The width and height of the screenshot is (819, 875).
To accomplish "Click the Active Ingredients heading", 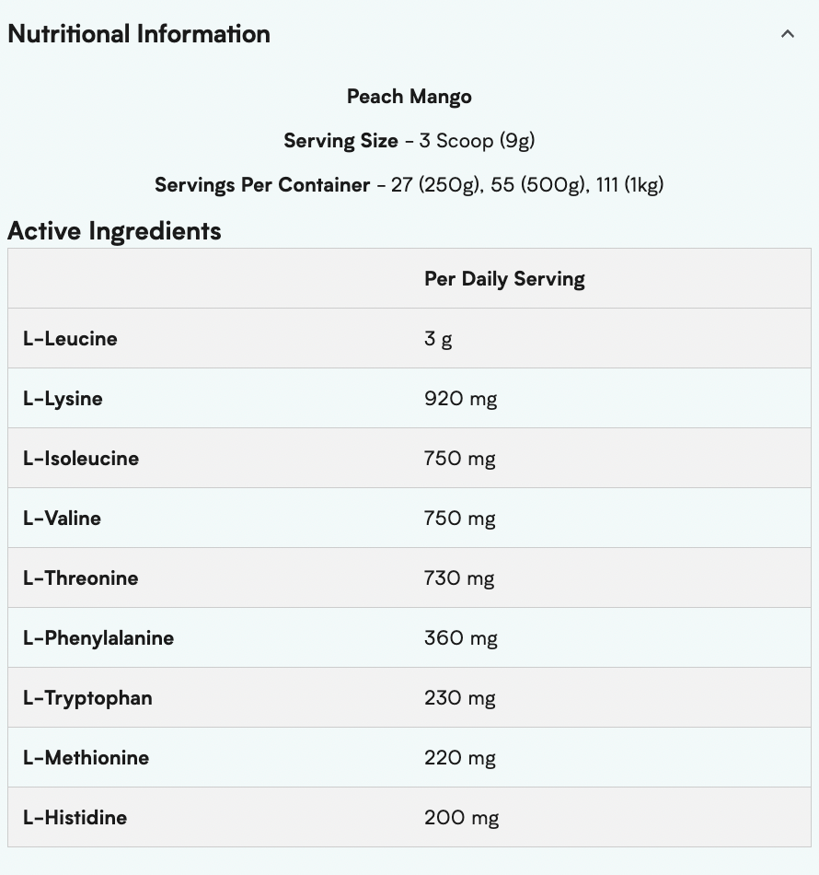I will pyautogui.click(x=114, y=230).
